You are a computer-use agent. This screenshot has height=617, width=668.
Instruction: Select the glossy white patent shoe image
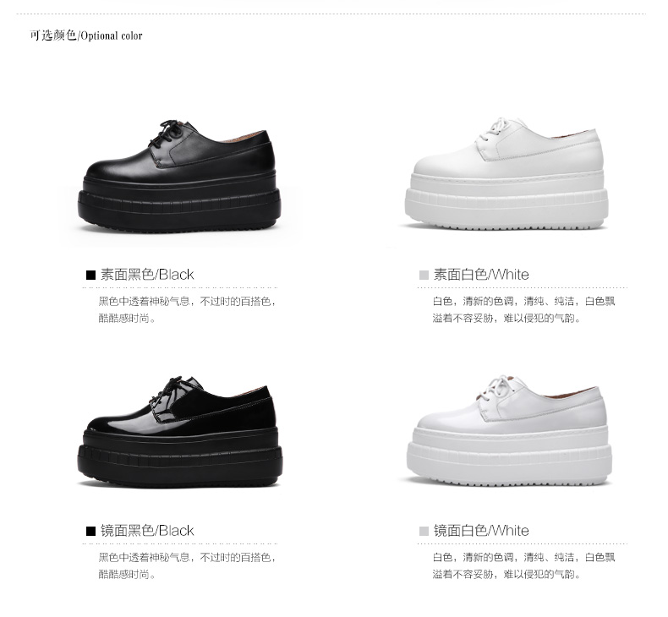click(x=509, y=430)
